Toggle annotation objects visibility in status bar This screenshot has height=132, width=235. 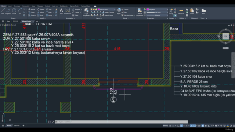[x=203, y=126]
